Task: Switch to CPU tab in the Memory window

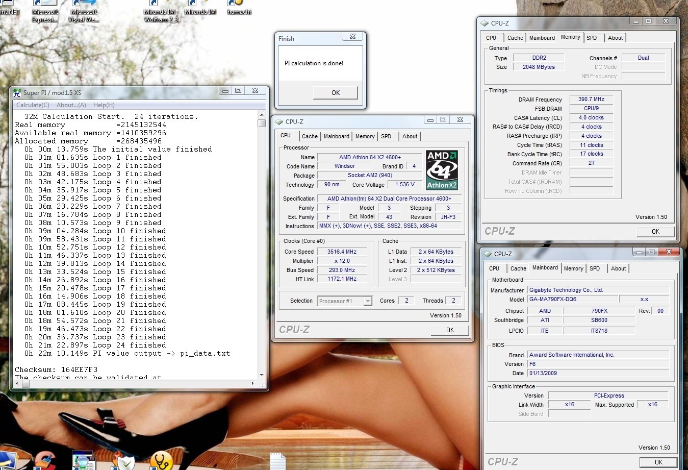Action: click(x=491, y=38)
